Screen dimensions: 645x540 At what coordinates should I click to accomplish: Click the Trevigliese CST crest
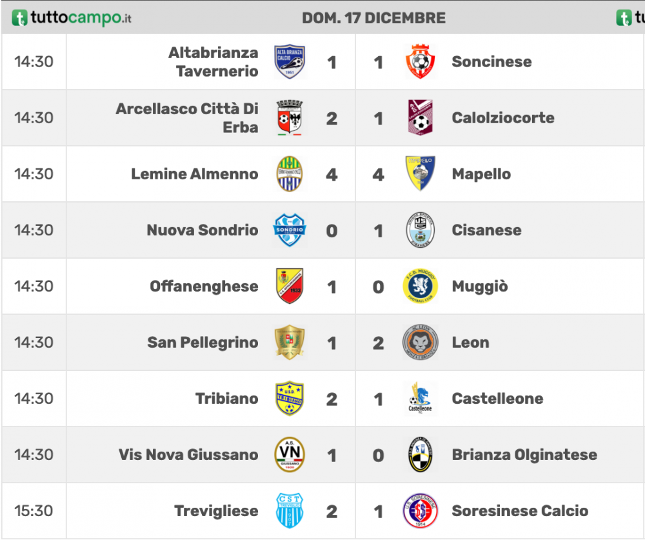coord(290,511)
